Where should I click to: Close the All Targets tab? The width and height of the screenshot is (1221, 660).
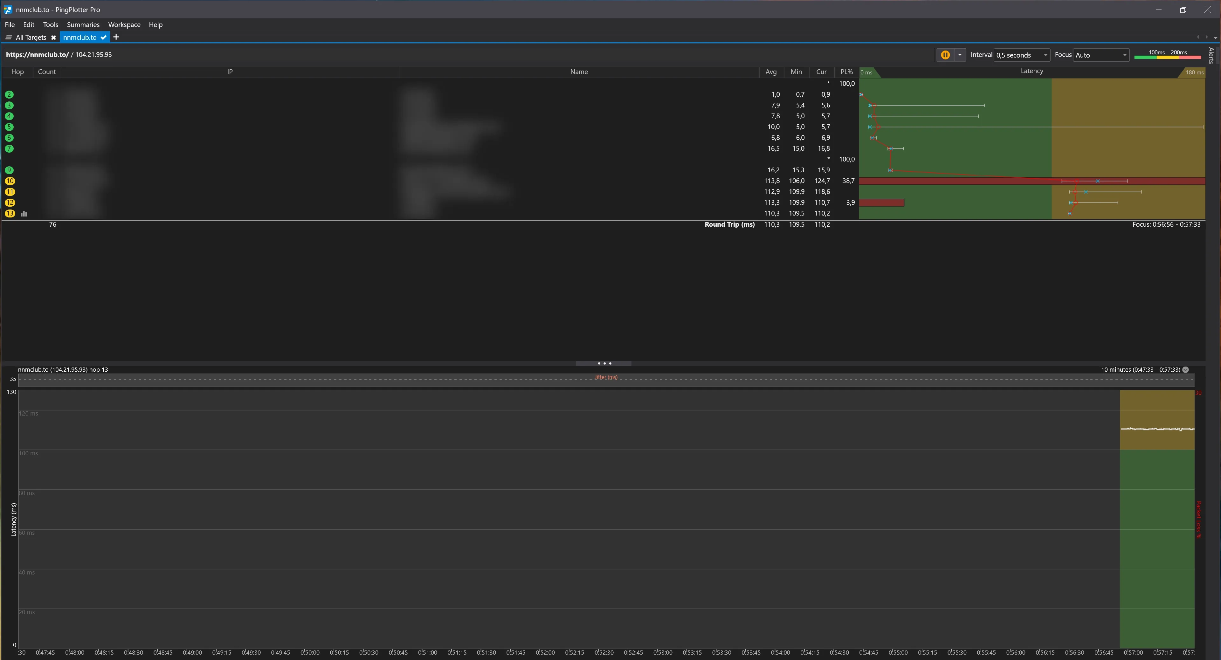53,38
